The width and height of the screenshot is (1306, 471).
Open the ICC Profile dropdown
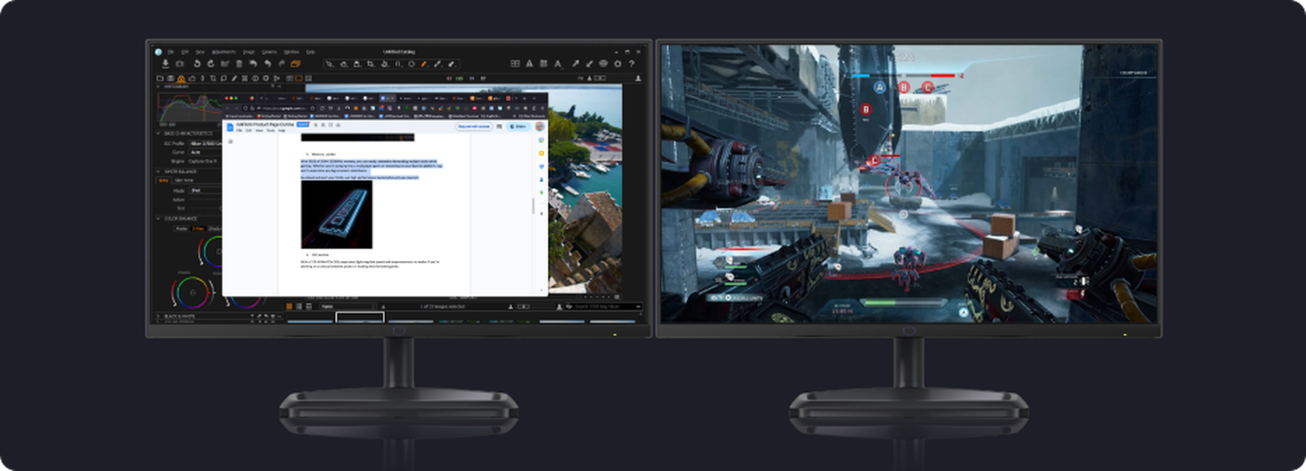pyautogui.click(x=205, y=143)
